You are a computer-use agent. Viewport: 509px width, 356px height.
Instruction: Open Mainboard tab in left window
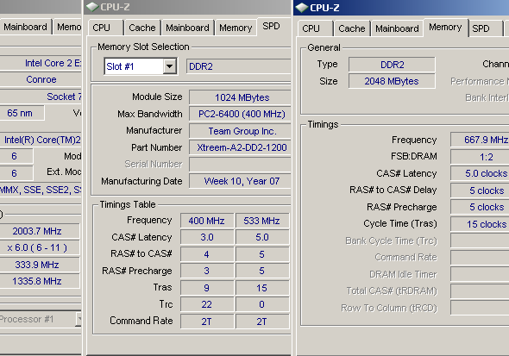(x=25, y=27)
